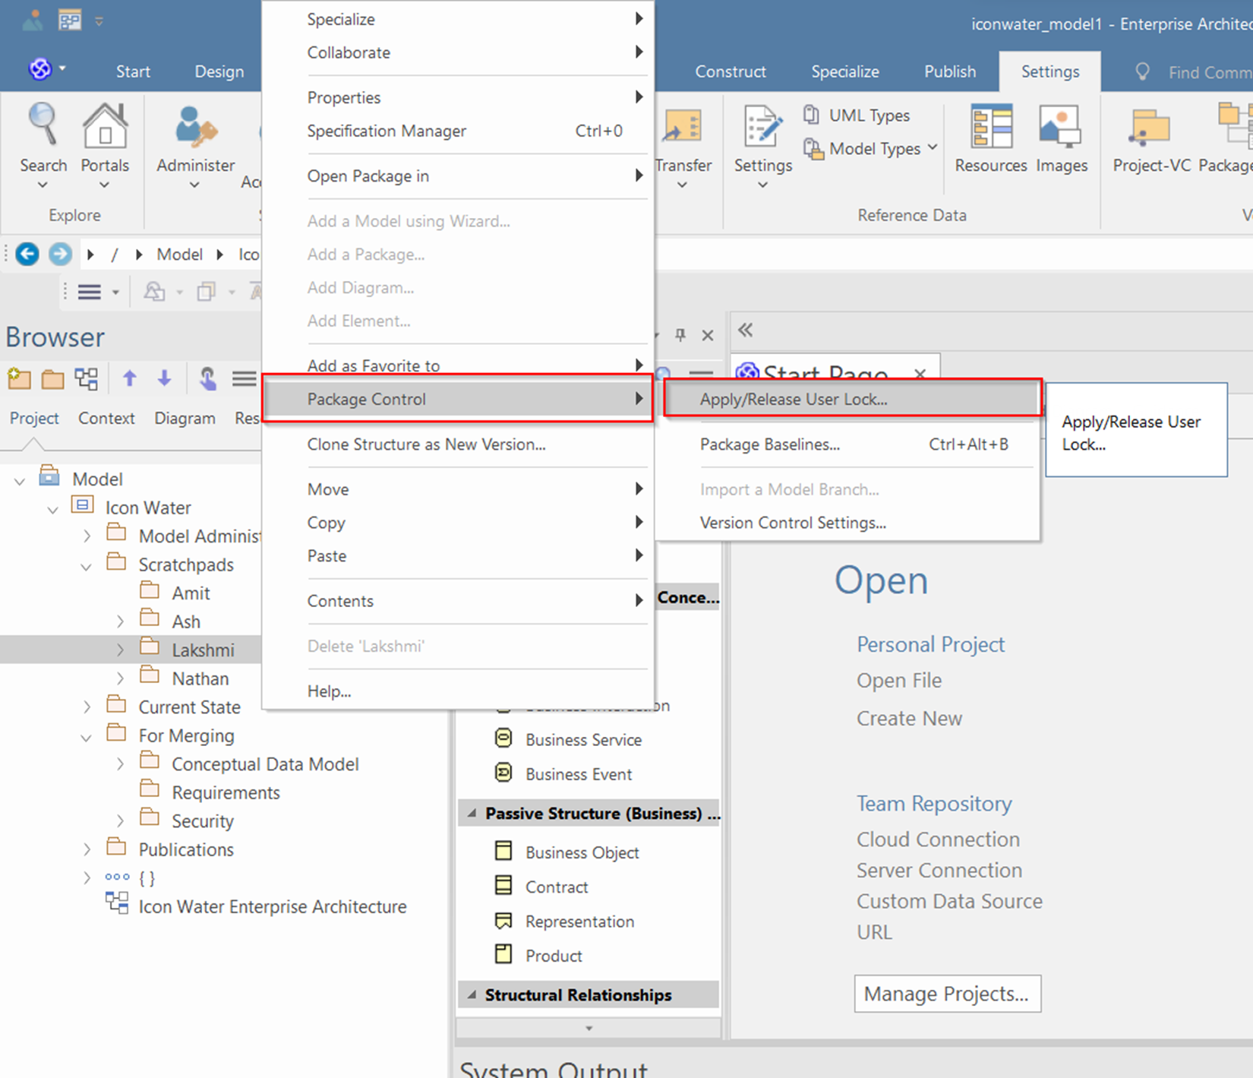This screenshot has width=1253, height=1078.
Task: Collapse the panel with the double-chevron icon
Action: pyautogui.click(x=746, y=330)
